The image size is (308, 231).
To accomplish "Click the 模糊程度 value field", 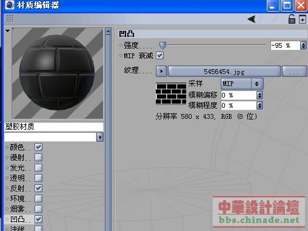I will point(239,105).
